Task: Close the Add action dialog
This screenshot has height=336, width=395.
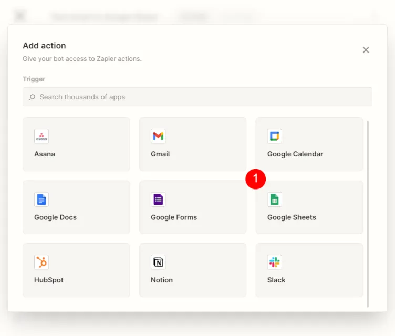Action: [366, 50]
